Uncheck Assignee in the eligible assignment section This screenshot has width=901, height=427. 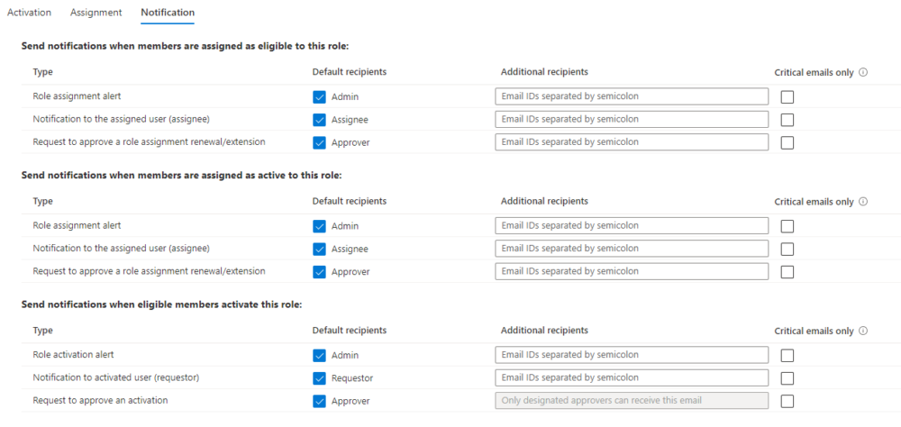[320, 120]
